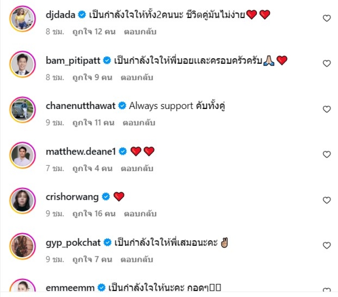Open the gyp_pokchat username link
The width and height of the screenshot is (338, 297).
point(73,243)
